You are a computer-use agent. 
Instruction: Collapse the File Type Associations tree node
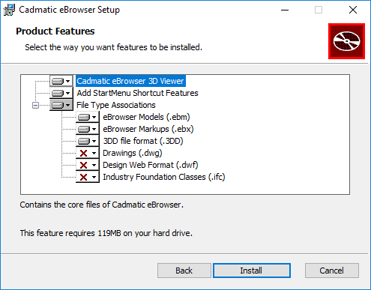tap(35, 106)
